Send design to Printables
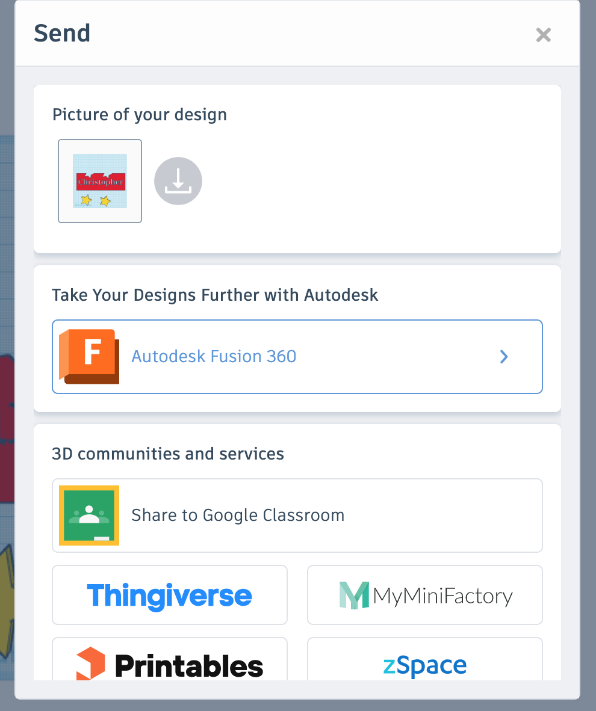The height and width of the screenshot is (711, 596). [x=170, y=659]
